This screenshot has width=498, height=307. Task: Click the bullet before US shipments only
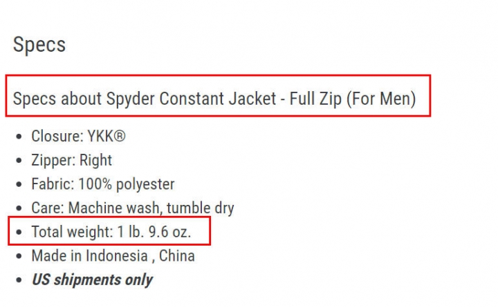click(x=19, y=280)
